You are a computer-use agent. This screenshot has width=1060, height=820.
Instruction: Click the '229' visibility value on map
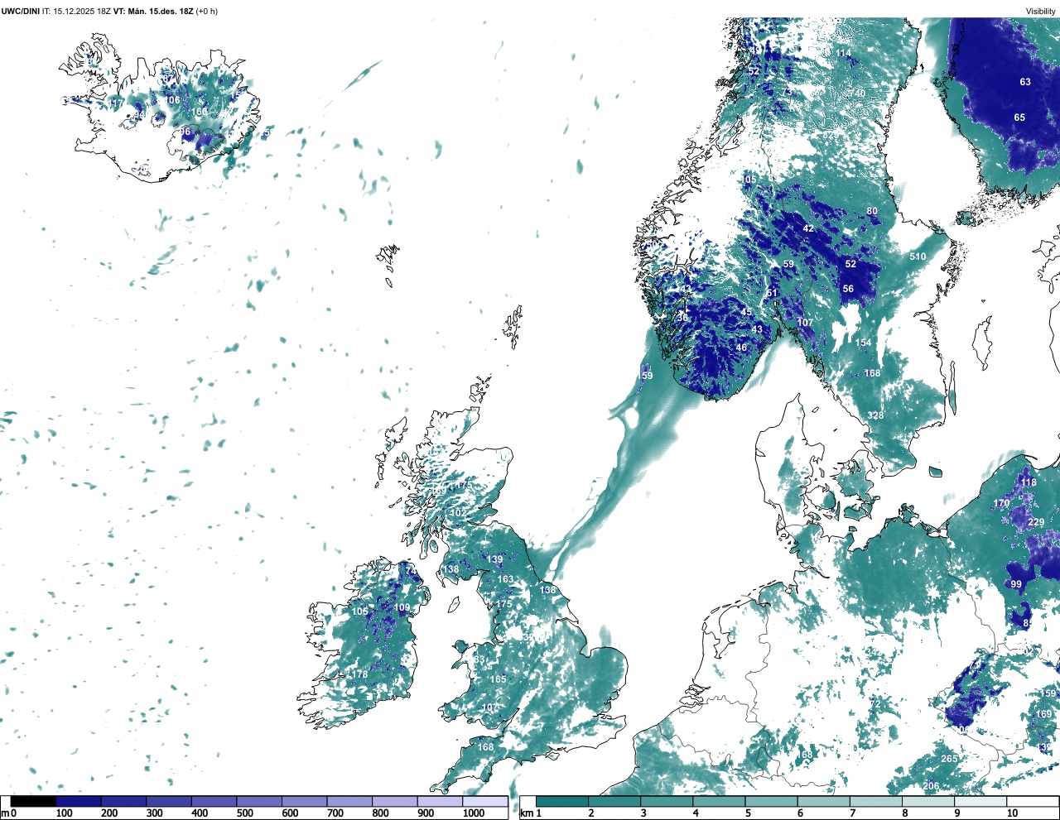coord(1036,522)
